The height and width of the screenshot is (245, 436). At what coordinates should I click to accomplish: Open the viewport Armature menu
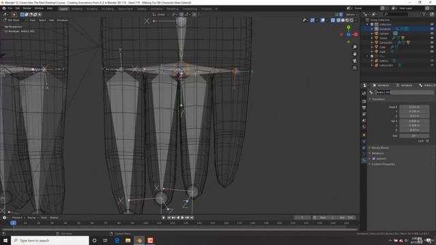click(62, 20)
